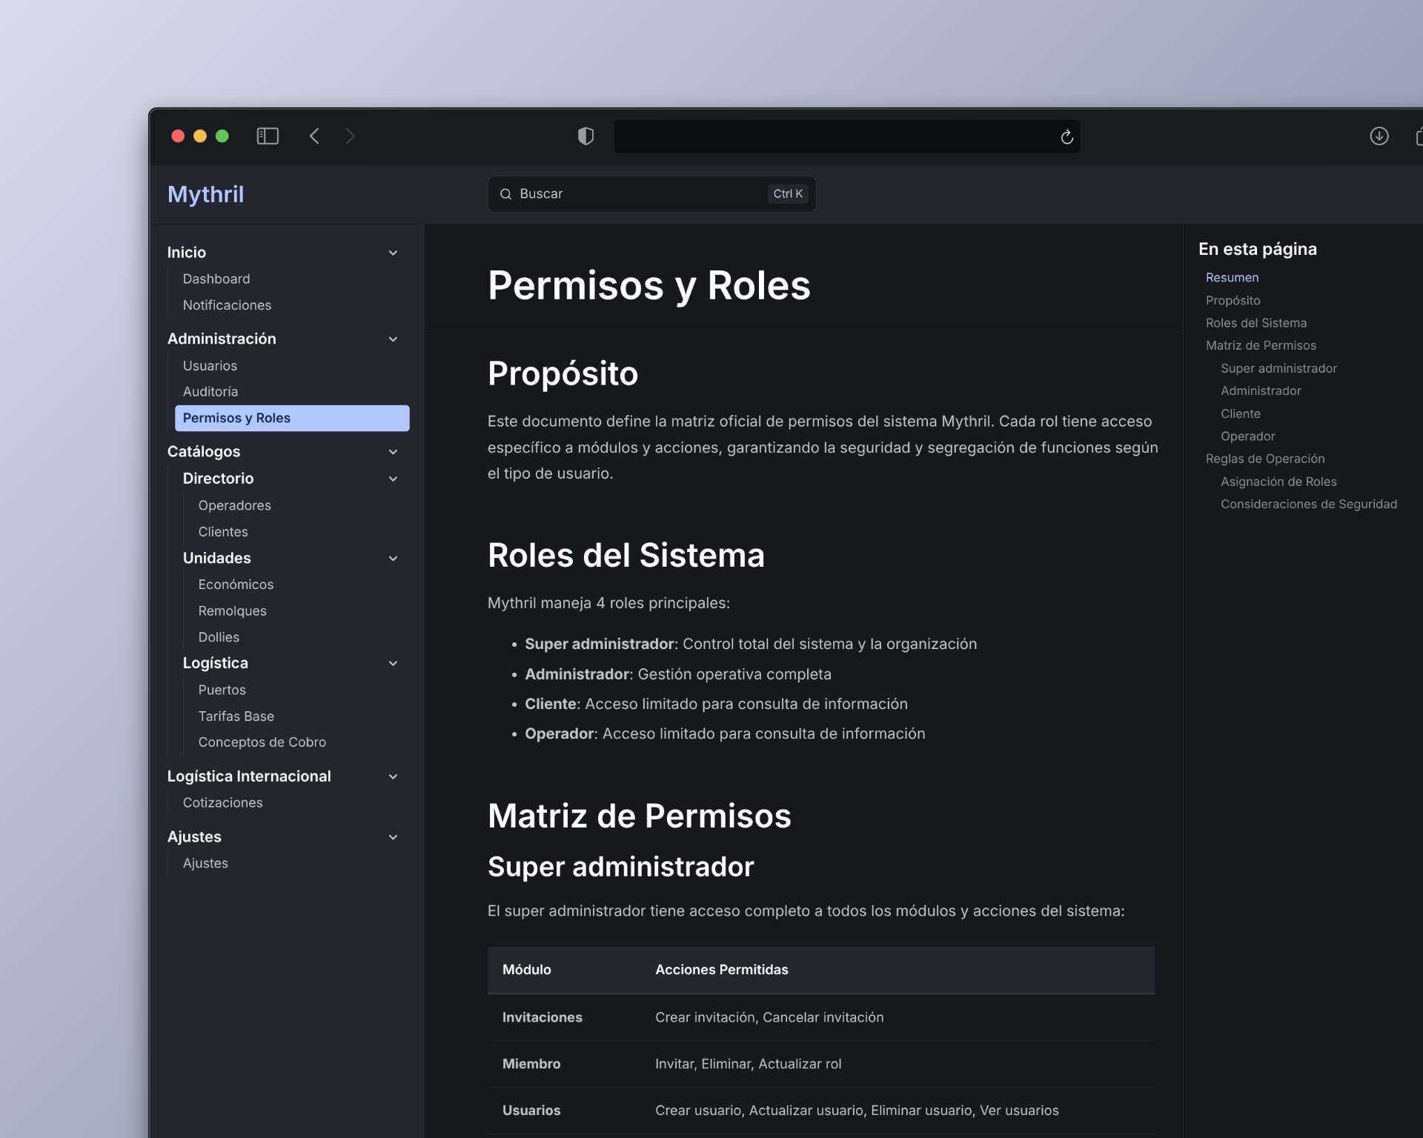Viewport: 1423px width, 1138px height.
Task: Collapse the Administración section chevron
Action: point(394,339)
